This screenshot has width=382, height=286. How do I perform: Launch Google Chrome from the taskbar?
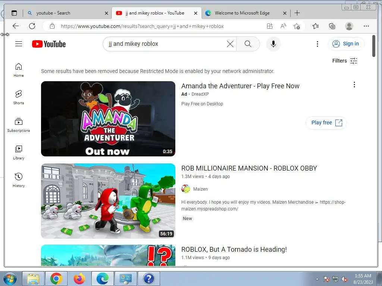click(x=56, y=279)
